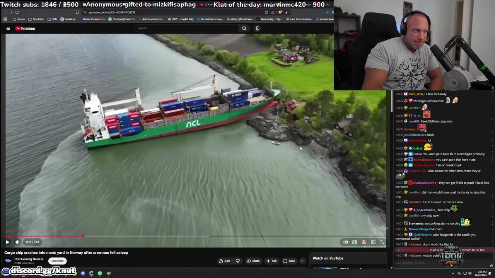
Task: Click rinzea username in chat
Action: point(418,154)
